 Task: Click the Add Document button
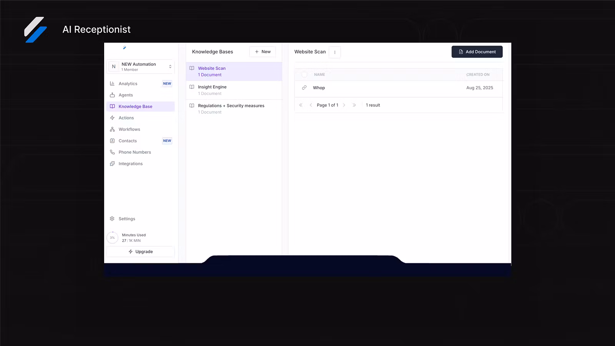[477, 52]
